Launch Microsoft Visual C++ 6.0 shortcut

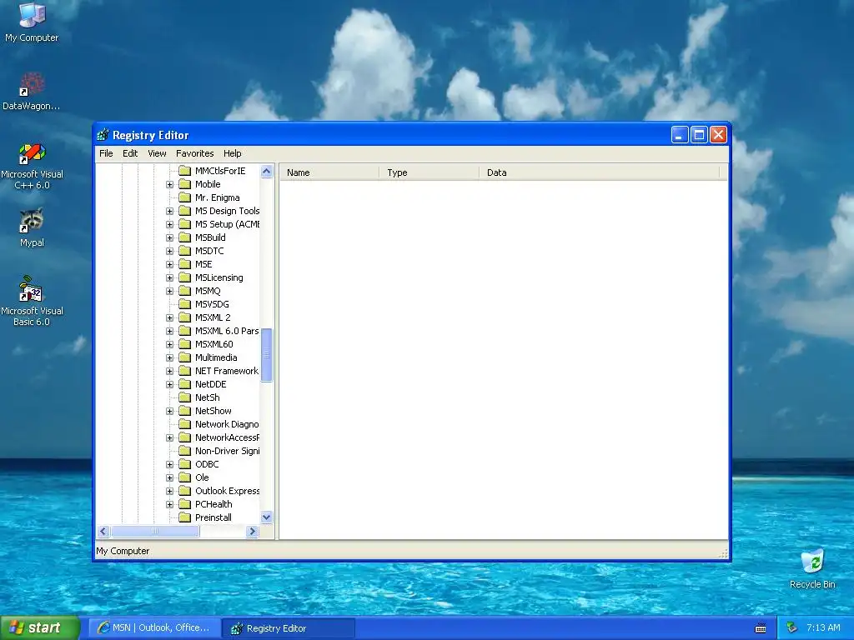32,167
